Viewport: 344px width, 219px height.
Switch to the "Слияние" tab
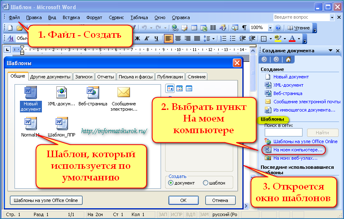196,77
